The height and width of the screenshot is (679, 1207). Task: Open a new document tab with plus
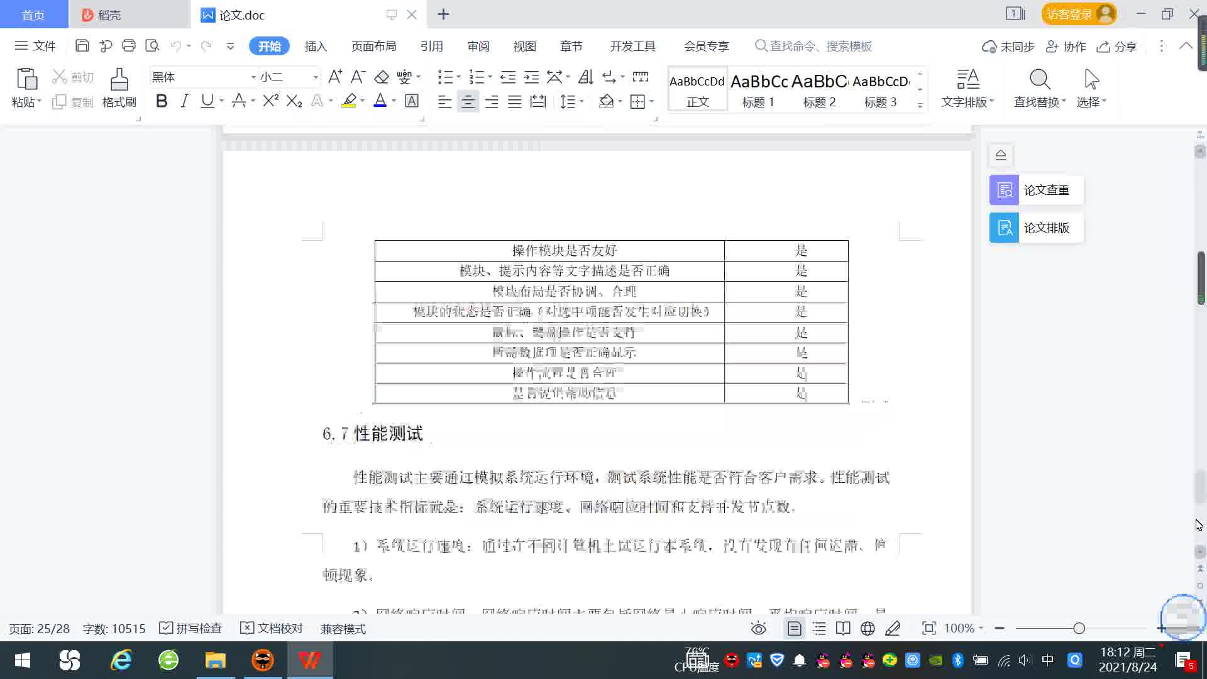click(x=443, y=14)
